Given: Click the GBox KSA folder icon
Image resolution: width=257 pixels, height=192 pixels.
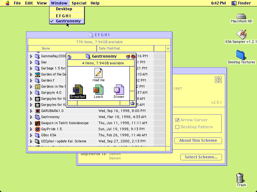Looking at the screenshot, I should pyautogui.click(x=37, y=135).
